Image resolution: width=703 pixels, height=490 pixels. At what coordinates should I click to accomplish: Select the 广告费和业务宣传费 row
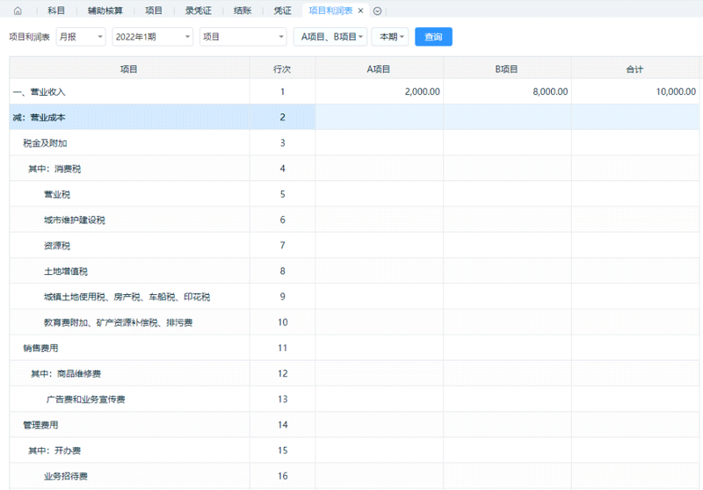coord(354,399)
